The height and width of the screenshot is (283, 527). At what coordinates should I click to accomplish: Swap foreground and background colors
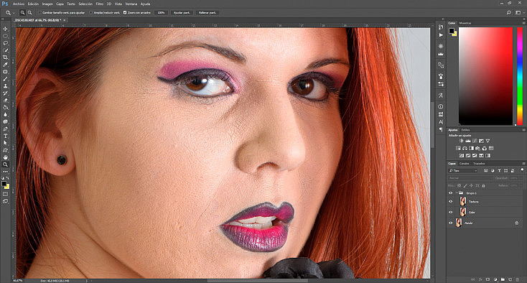point(7,178)
